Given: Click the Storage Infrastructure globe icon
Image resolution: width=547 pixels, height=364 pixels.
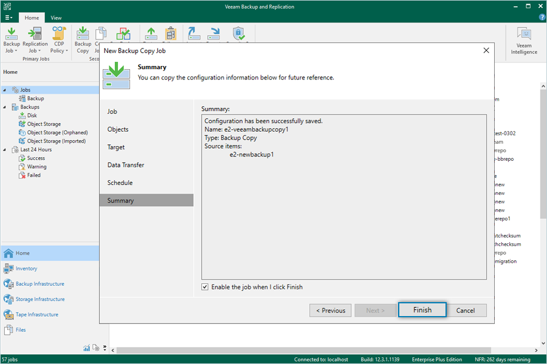Looking at the screenshot, I should click(x=9, y=299).
